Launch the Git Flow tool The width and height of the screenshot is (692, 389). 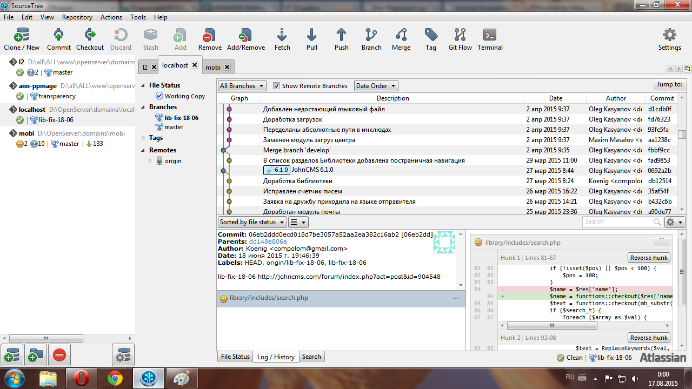coord(460,36)
